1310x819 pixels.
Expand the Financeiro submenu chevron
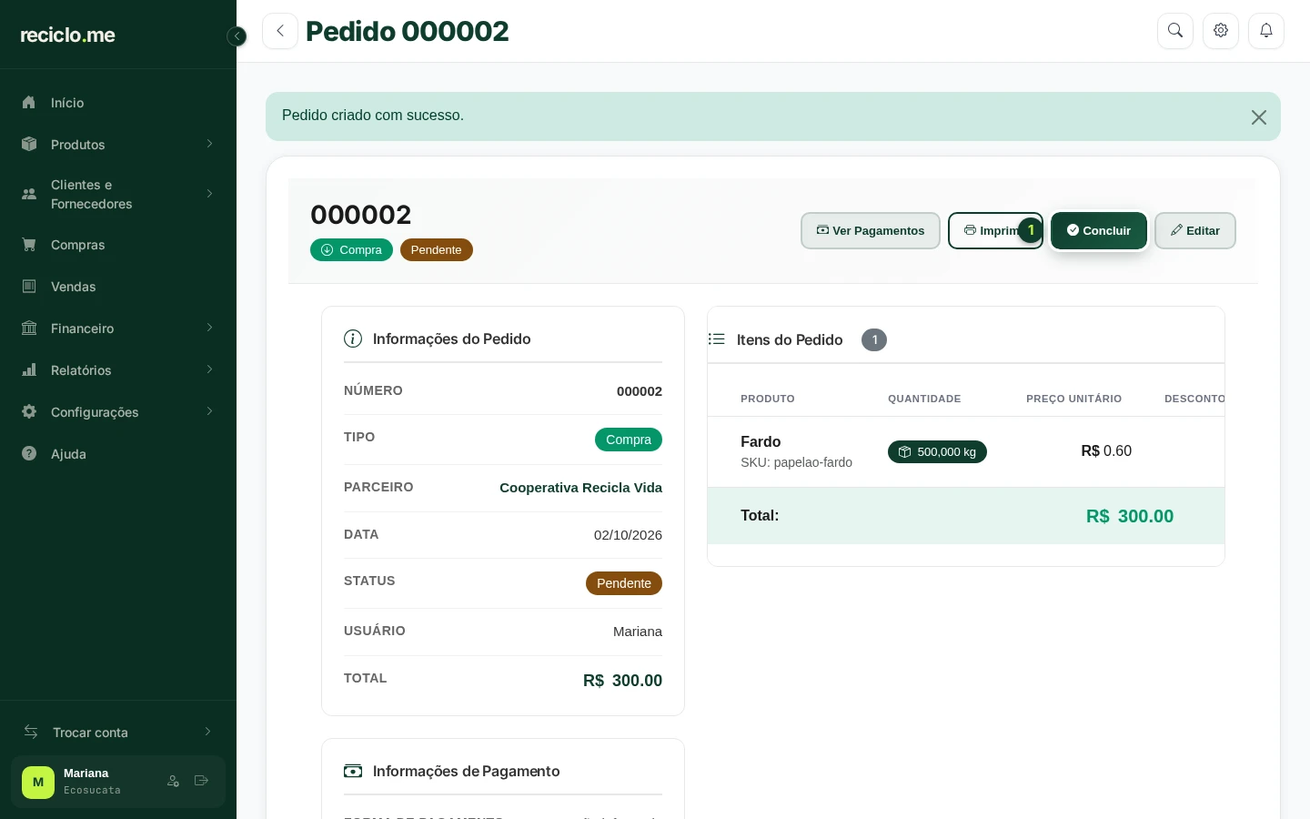209,329
